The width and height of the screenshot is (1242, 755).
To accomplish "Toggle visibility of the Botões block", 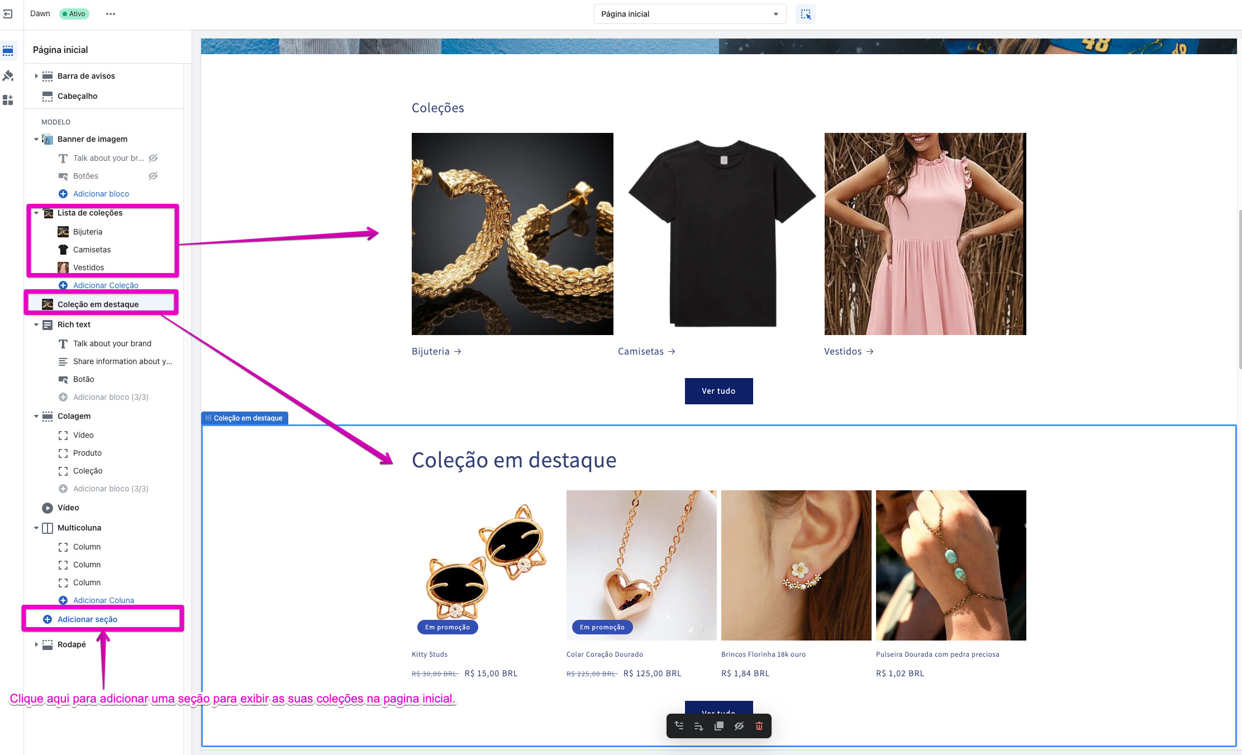I will (x=153, y=176).
